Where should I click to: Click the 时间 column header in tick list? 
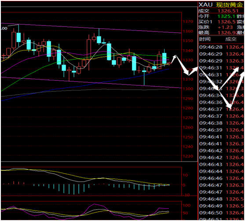[x=205, y=39]
